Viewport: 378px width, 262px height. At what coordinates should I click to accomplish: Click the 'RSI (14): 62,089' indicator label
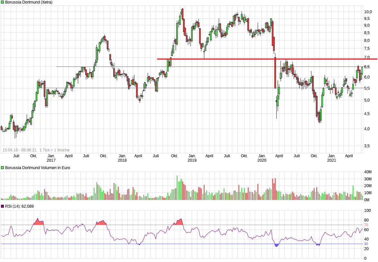pyautogui.click(x=20, y=206)
